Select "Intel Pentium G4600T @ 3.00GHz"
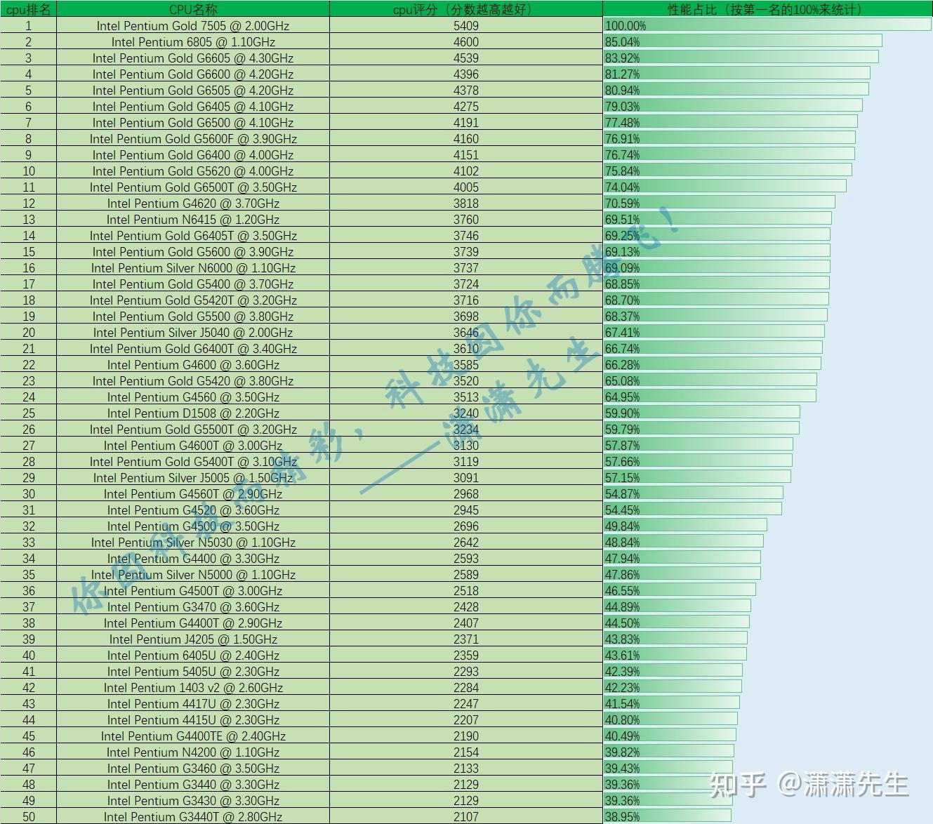The height and width of the screenshot is (824, 933). click(193, 445)
